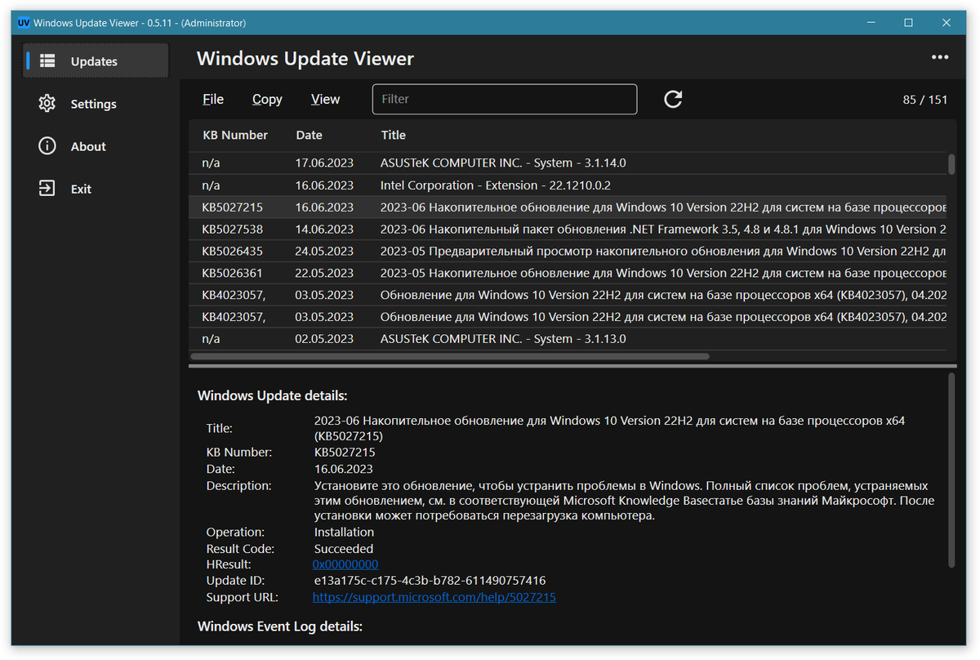Select the KB5027215 cell in the list
The width and height of the screenshot is (980, 660).
(233, 207)
